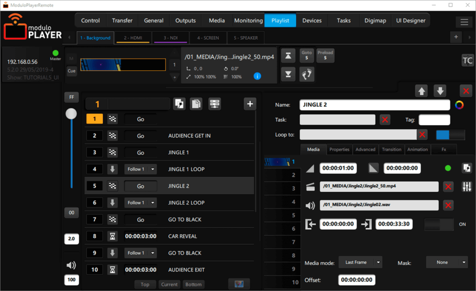Click the Bottom button below the playlist
This screenshot has width=476, height=291.
(193, 284)
